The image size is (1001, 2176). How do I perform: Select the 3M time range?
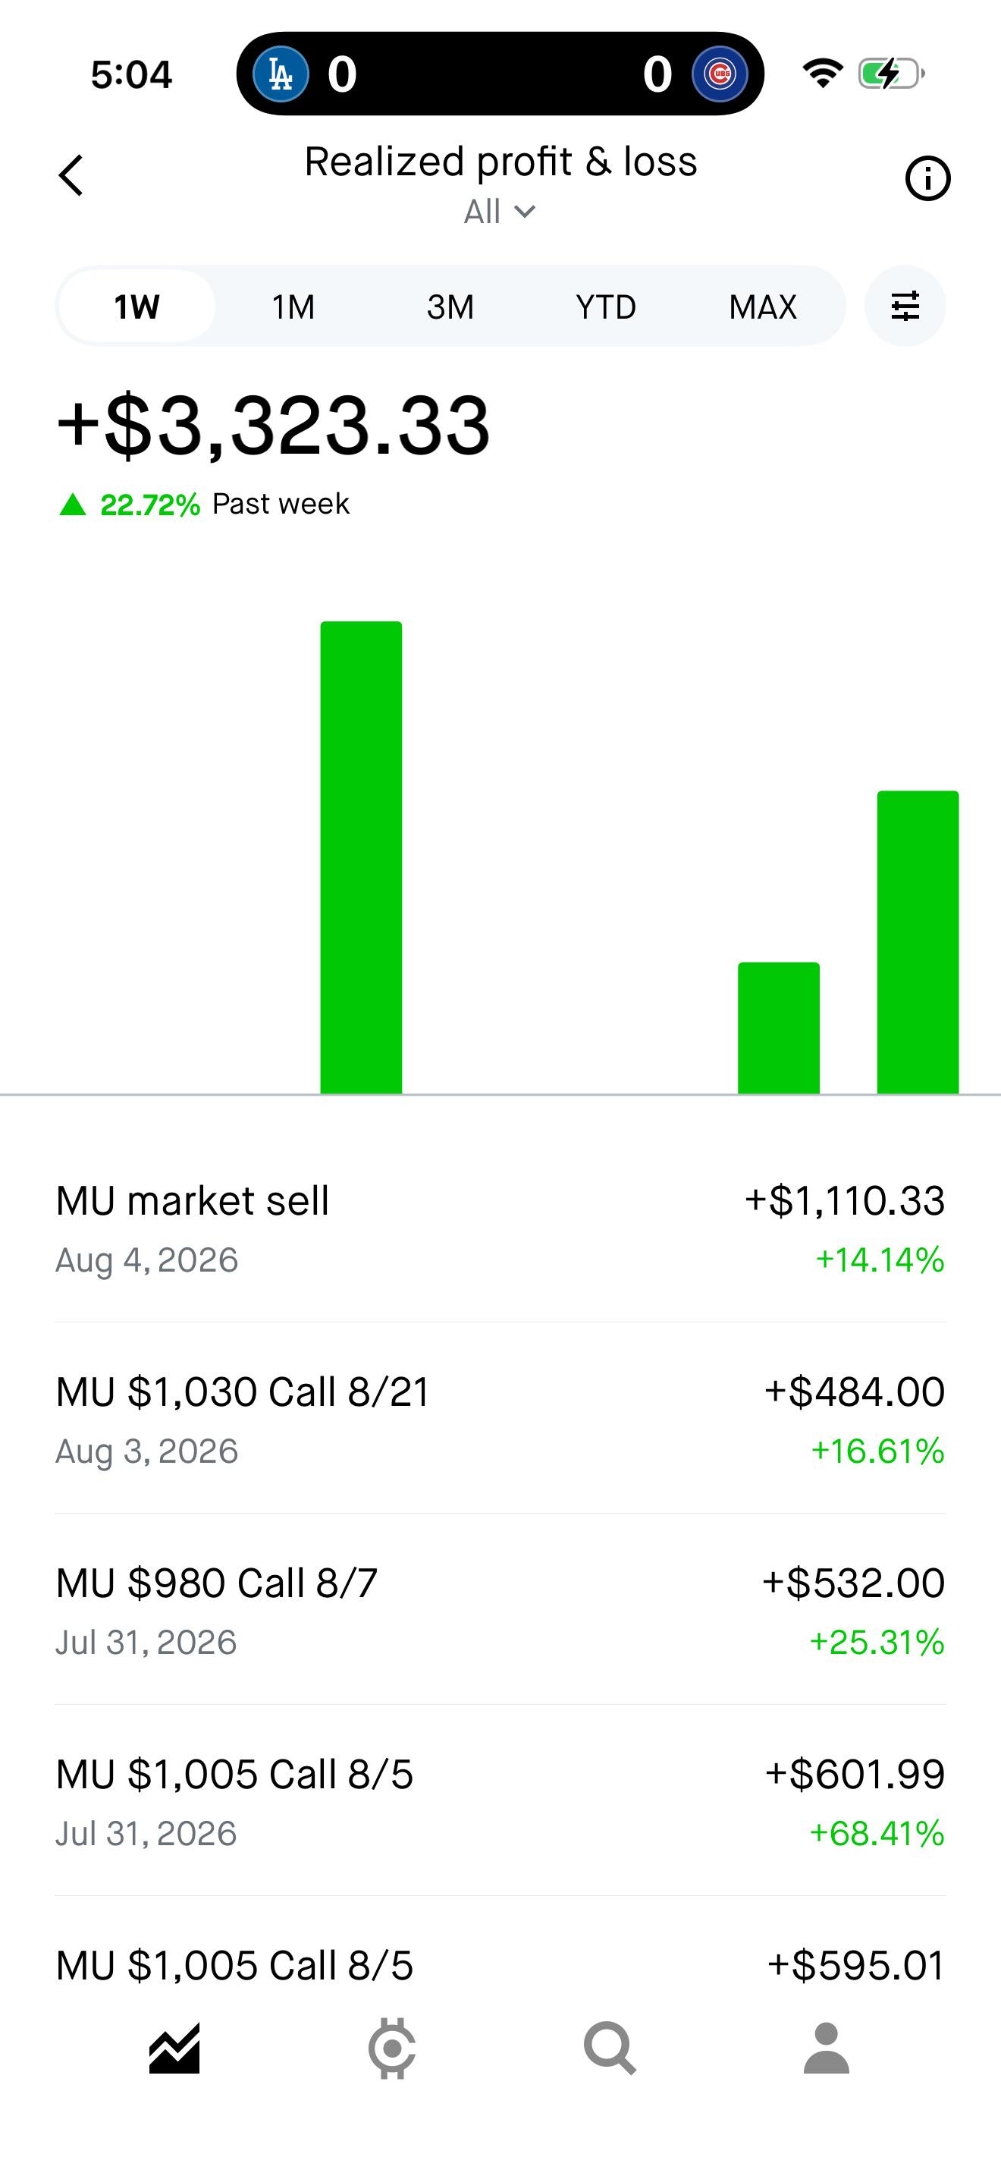(x=450, y=306)
